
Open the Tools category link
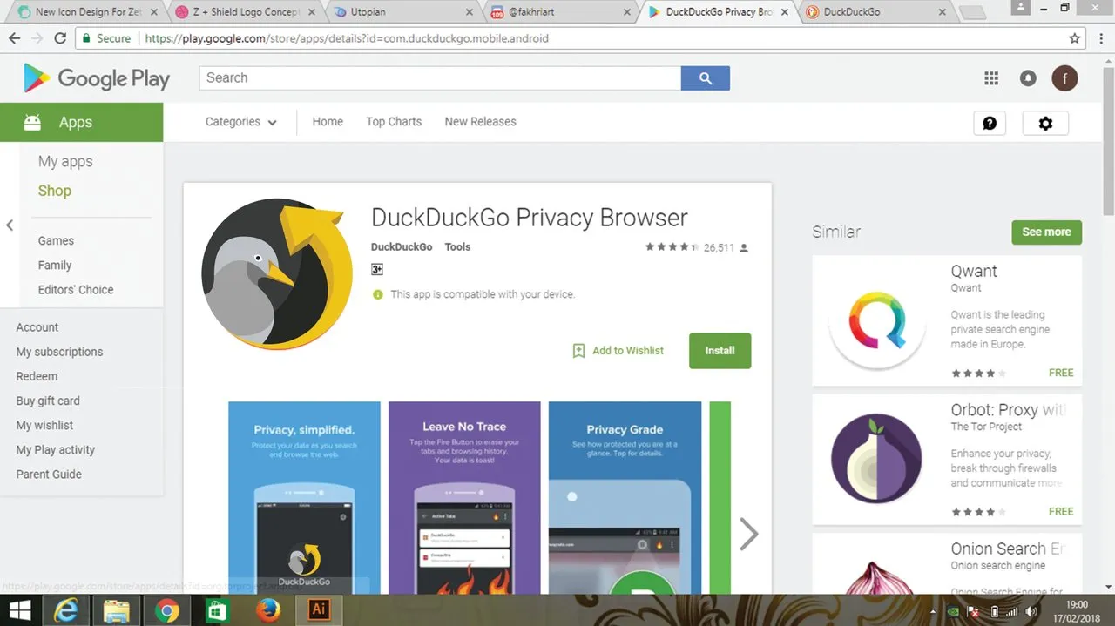pyautogui.click(x=457, y=247)
